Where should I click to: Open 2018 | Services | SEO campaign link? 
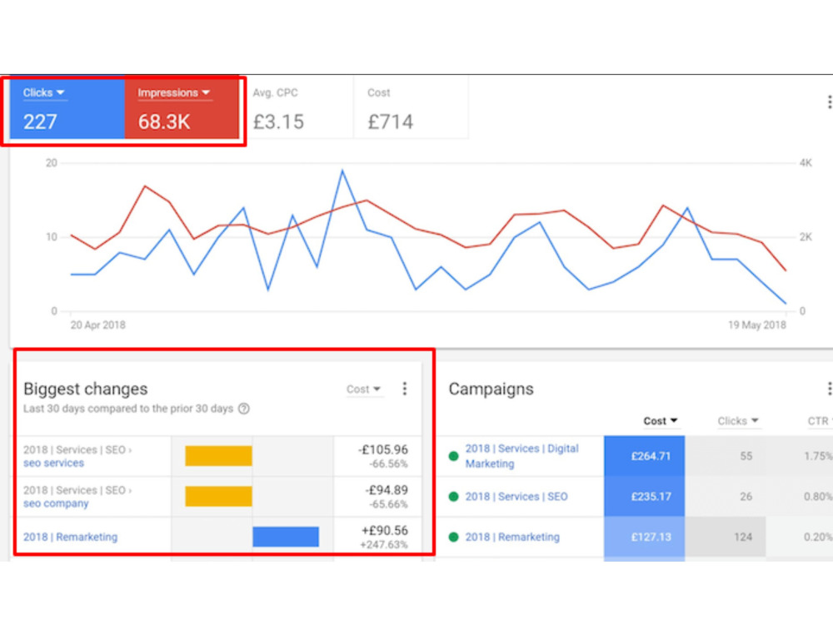pyautogui.click(x=516, y=497)
